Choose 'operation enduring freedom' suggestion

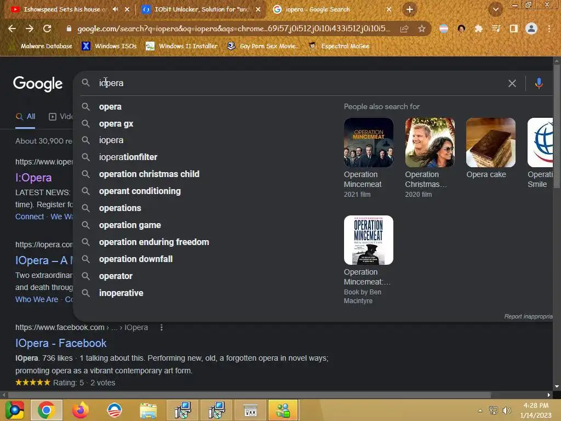click(154, 242)
